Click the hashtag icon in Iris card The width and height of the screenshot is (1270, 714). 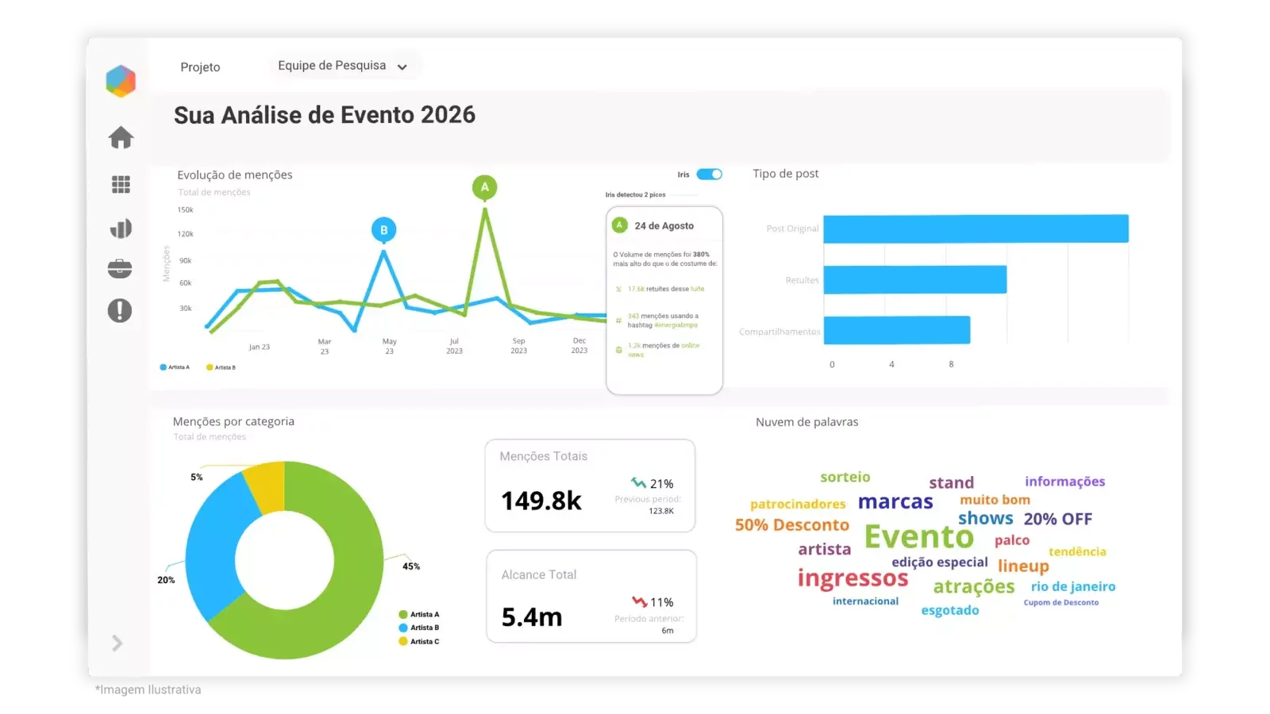coord(618,321)
